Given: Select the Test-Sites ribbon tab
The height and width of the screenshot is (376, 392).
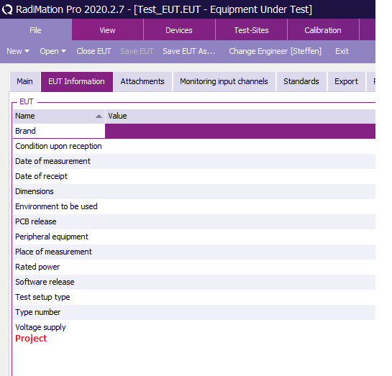Looking at the screenshot, I should tap(251, 30).
